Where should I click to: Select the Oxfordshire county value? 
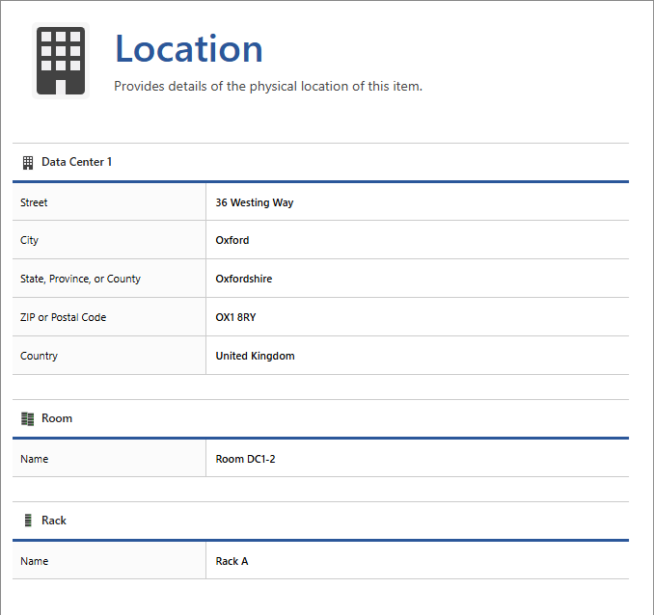coord(244,279)
